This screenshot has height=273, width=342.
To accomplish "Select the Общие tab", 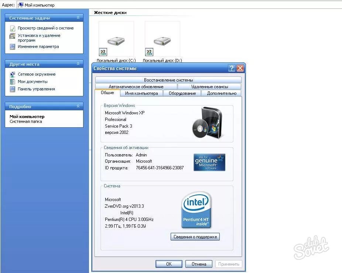I will point(107,93).
